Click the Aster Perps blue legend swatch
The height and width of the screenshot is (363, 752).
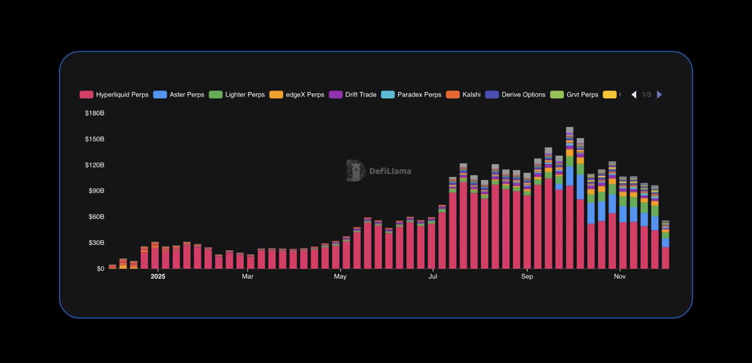point(160,94)
